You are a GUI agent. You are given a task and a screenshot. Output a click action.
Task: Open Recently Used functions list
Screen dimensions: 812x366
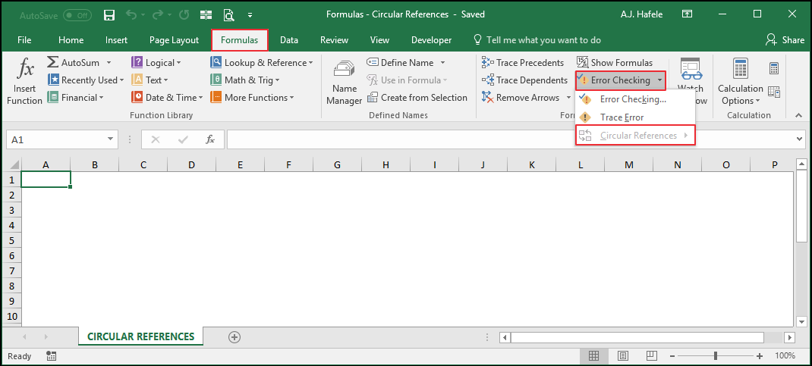[x=86, y=80]
